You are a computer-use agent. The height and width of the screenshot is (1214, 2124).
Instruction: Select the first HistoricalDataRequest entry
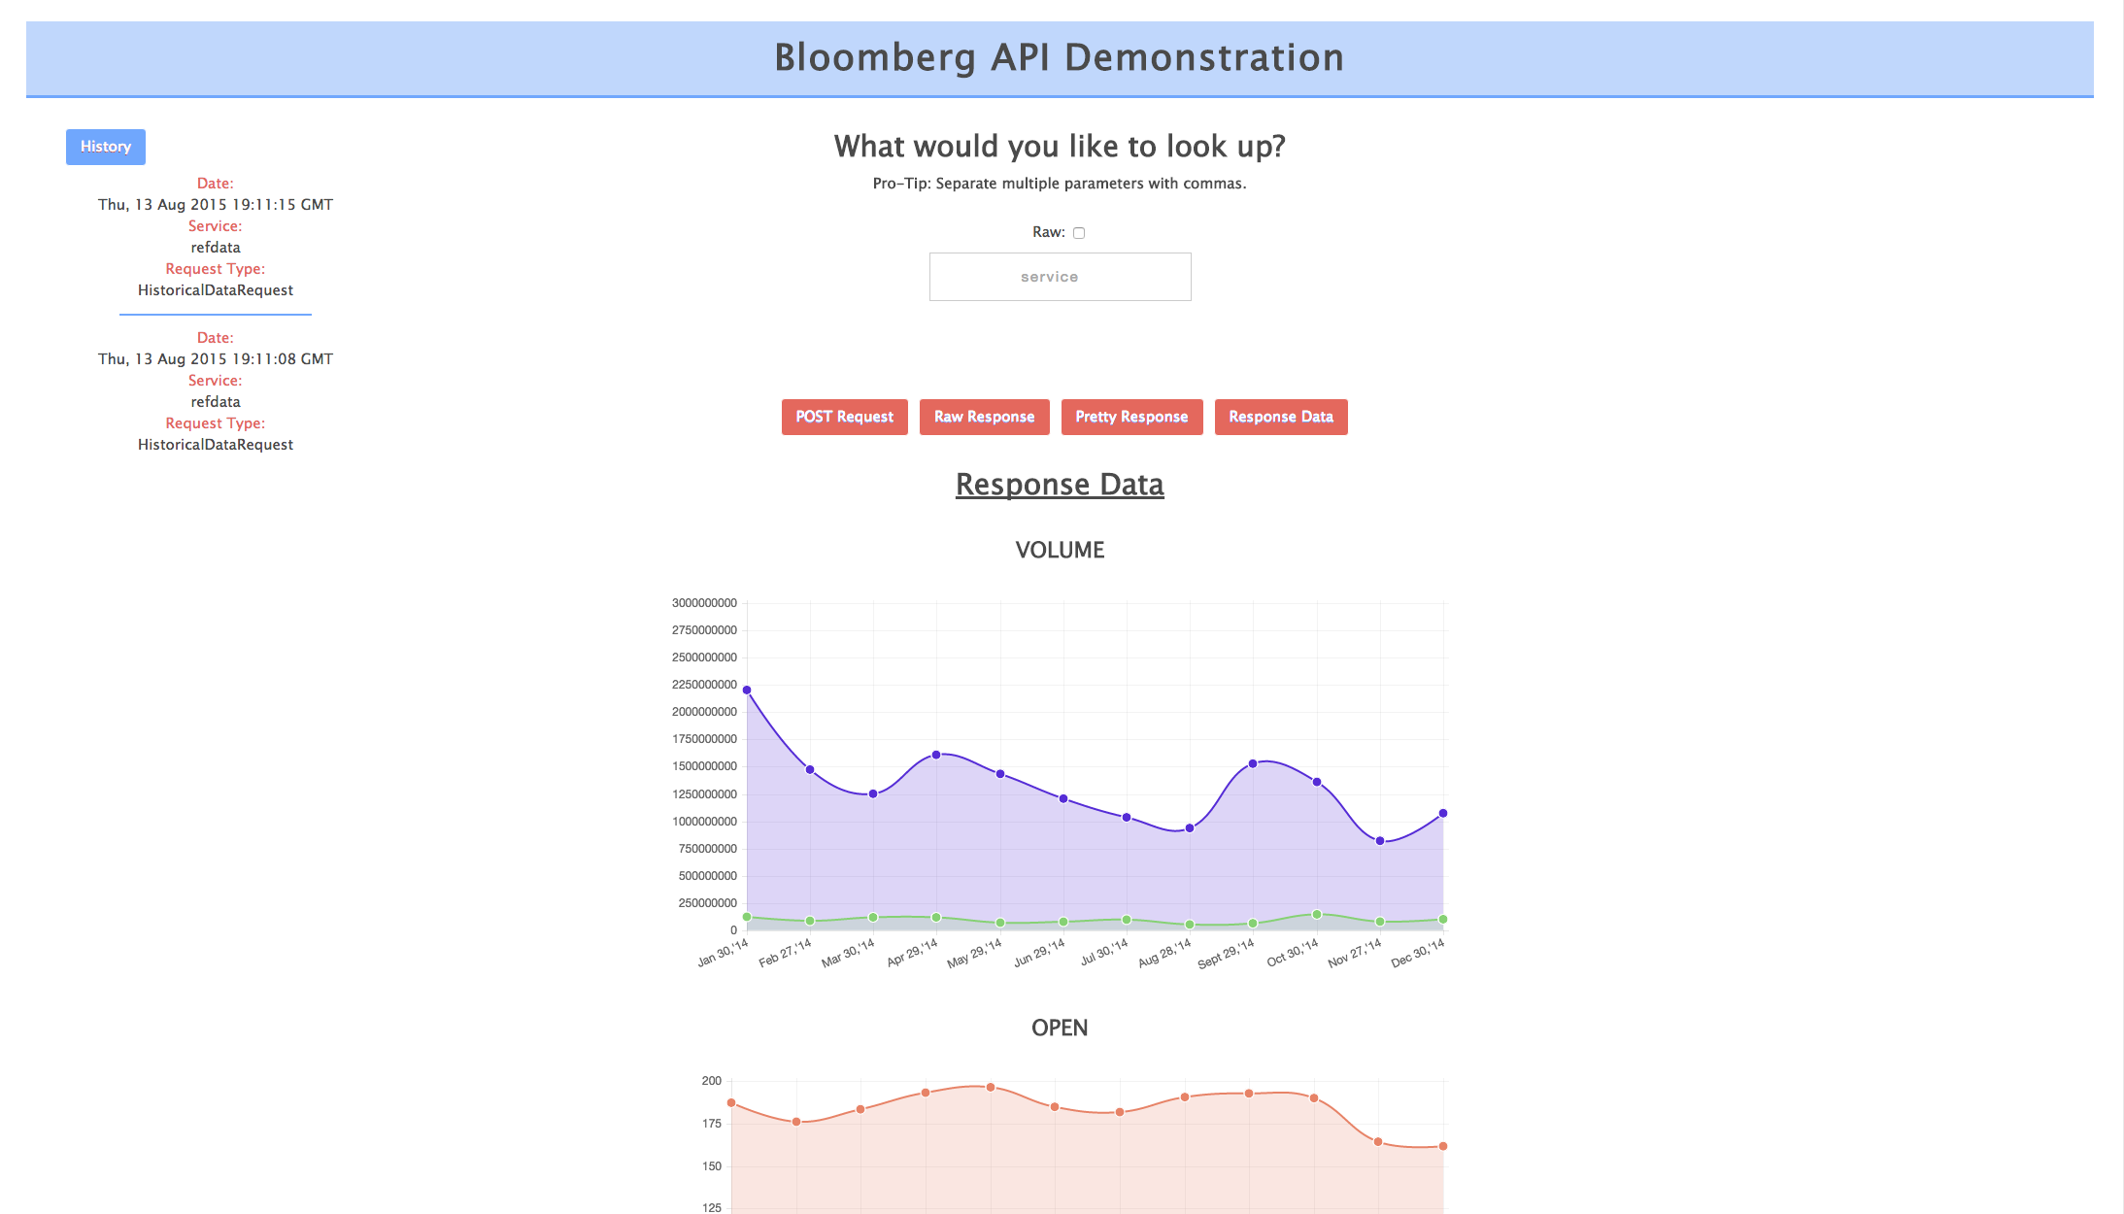[215, 236]
